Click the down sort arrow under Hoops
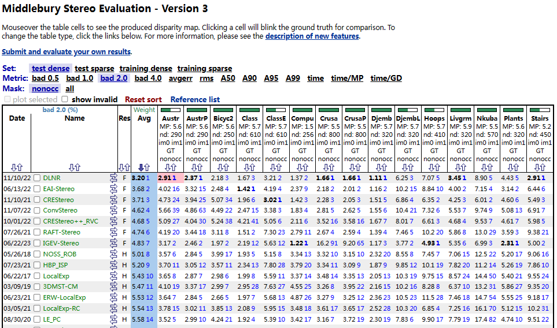Viewport: 557px width, 328px height. click(431, 167)
